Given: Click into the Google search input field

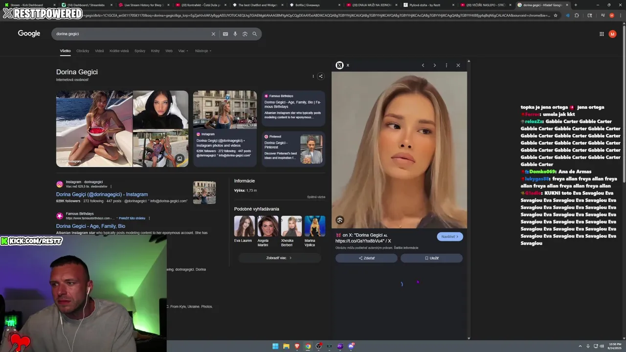Looking at the screenshot, I should pyautogui.click(x=132, y=34).
